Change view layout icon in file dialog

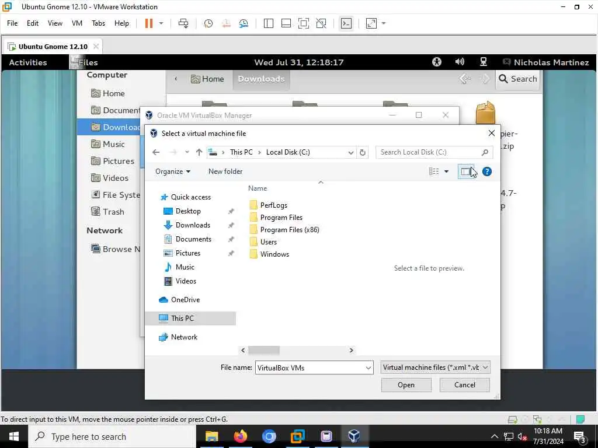point(434,171)
